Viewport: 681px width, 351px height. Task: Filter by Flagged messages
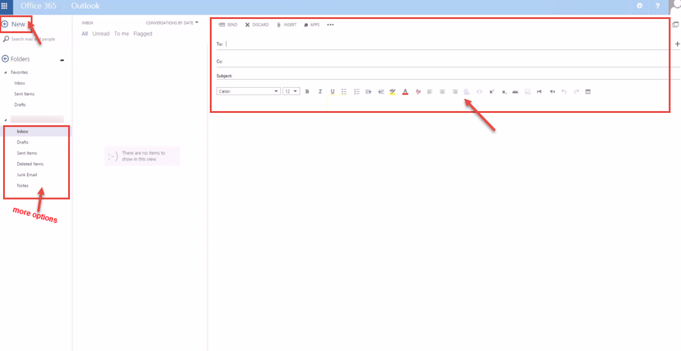point(143,34)
